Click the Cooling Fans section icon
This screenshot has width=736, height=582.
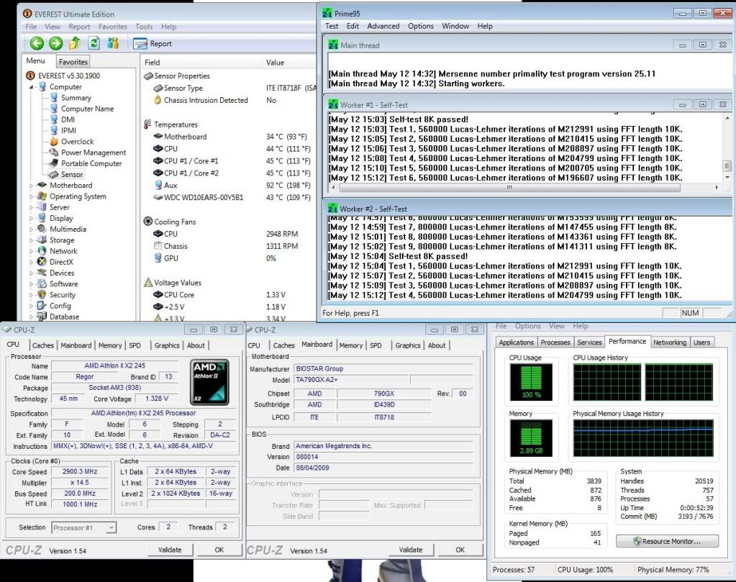point(148,221)
